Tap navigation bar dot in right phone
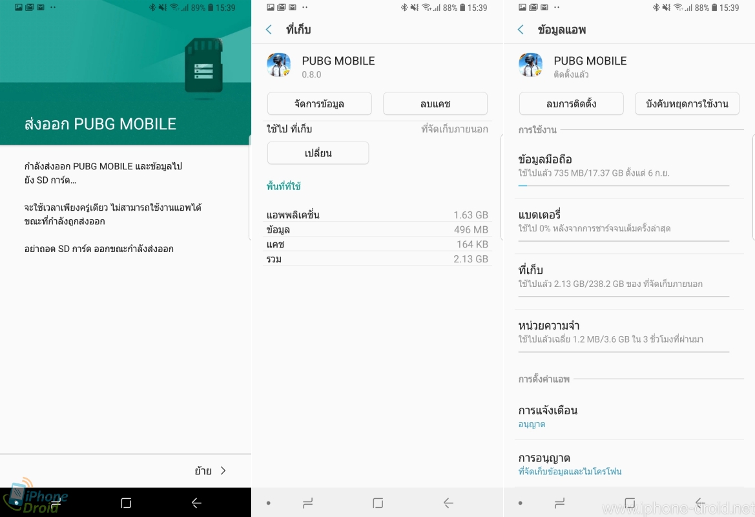 [x=520, y=503]
